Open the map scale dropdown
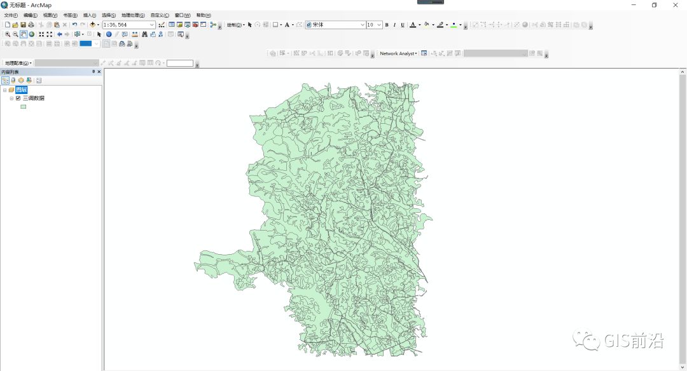 (152, 25)
